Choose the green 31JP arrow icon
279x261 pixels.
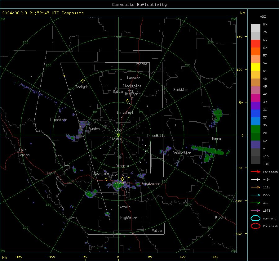[x=255, y=203]
